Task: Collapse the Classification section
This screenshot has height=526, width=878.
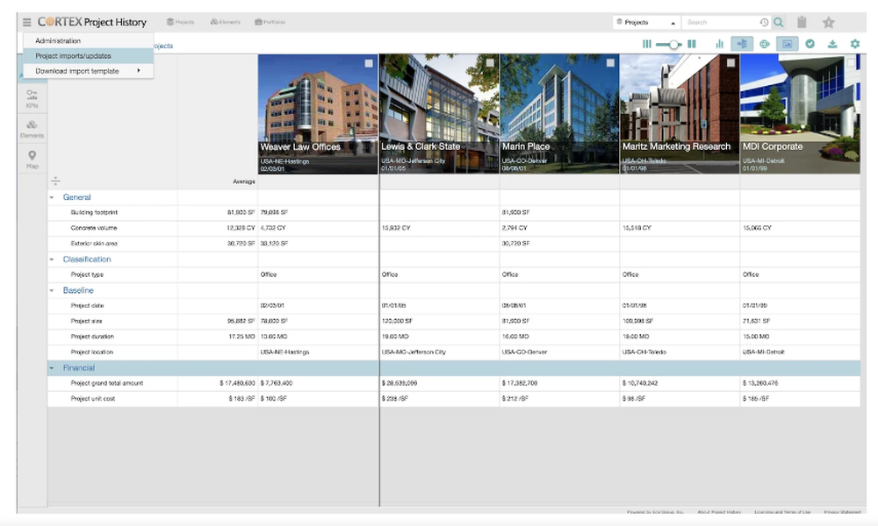Action: coord(52,259)
